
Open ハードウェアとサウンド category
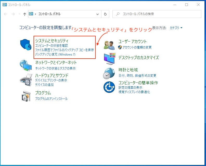52,75
